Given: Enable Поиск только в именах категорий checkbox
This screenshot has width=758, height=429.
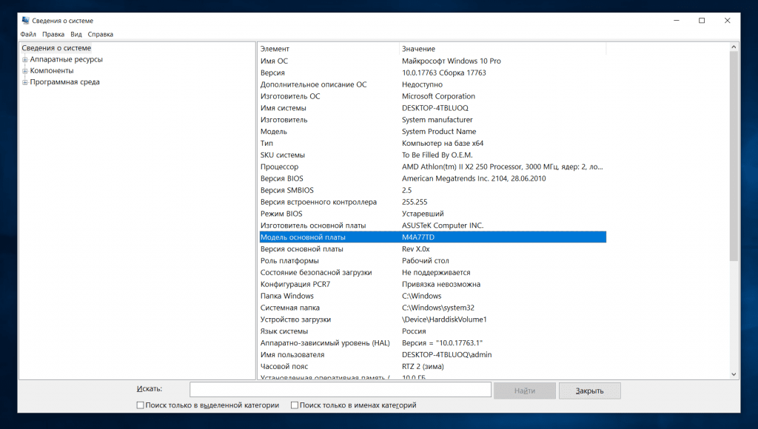Looking at the screenshot, I should pos(295,405).
